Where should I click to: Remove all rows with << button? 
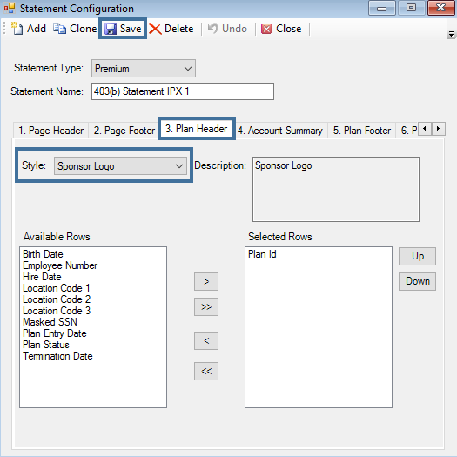click(206, 371)
